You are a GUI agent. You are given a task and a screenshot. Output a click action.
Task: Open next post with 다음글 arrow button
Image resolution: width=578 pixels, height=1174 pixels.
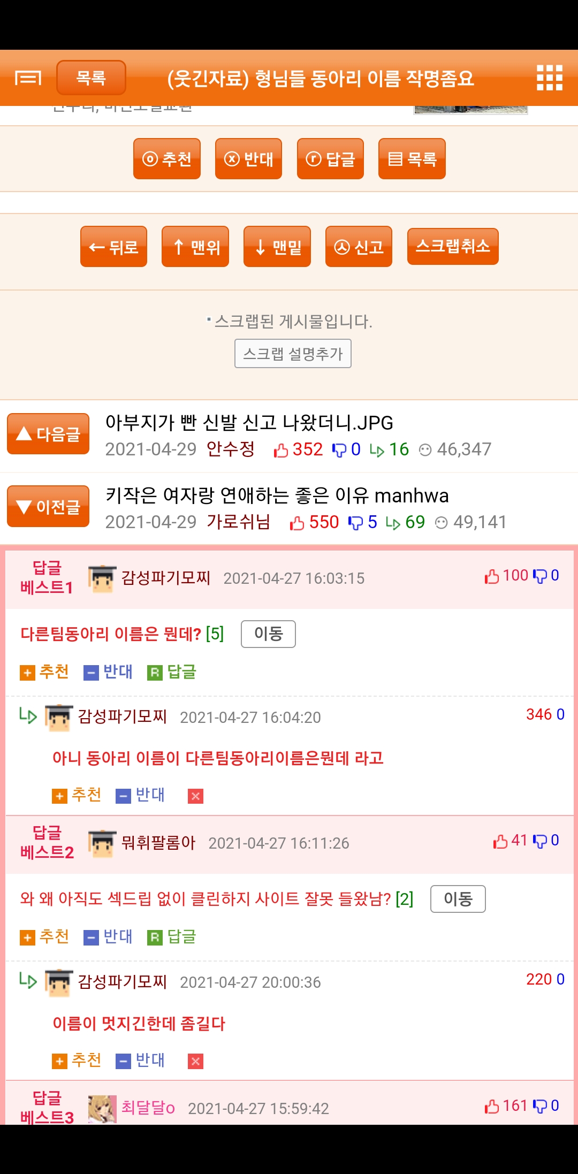(48, 434)
